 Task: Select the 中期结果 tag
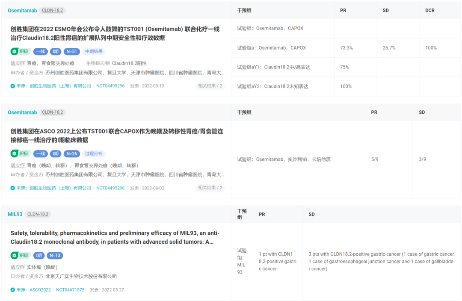tap(93, 52)
